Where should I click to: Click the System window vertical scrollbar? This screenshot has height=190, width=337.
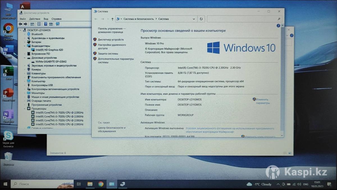pos(282,81)
